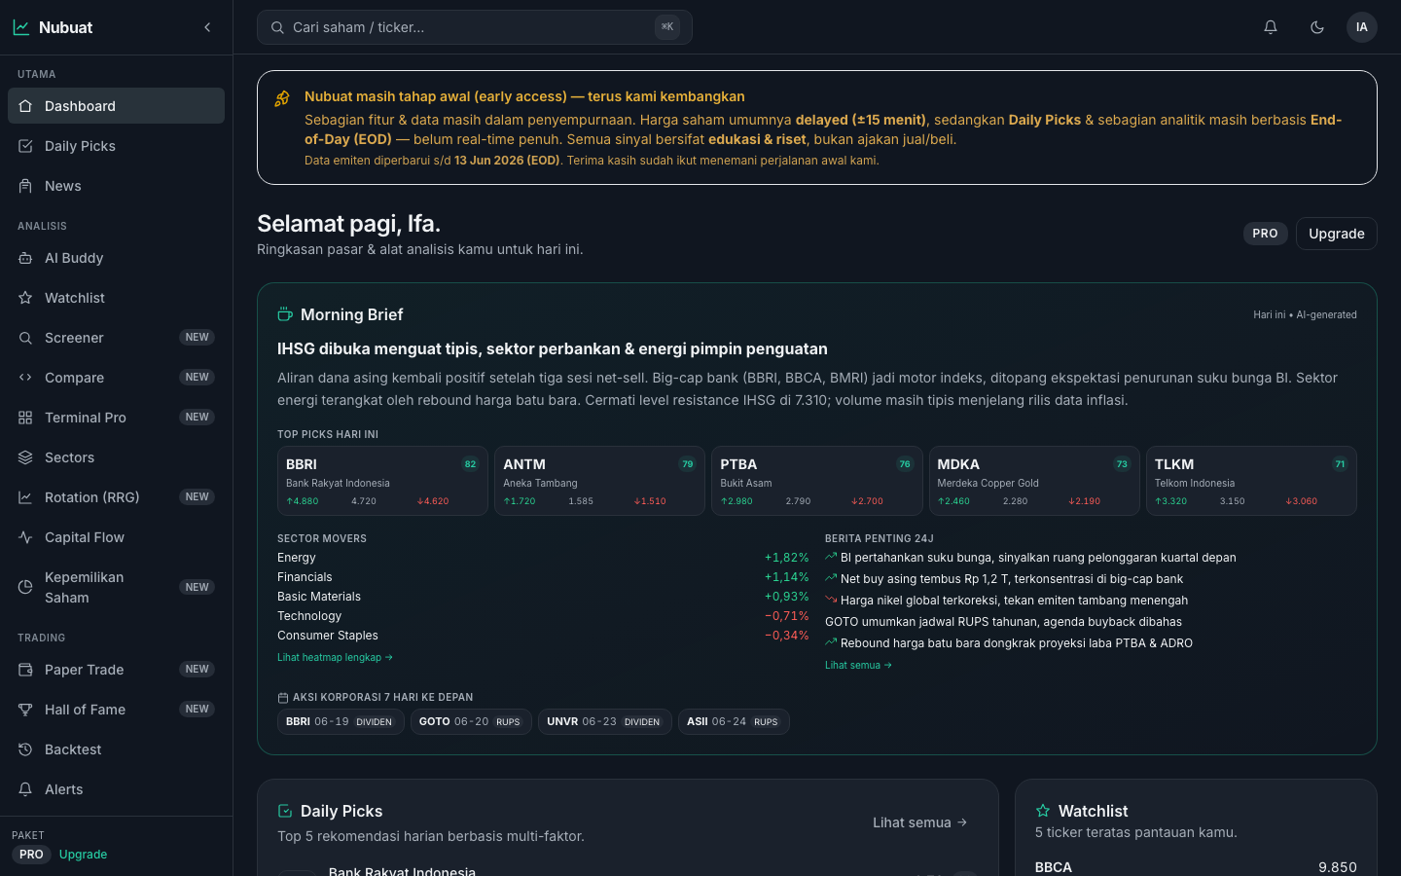
Task: Open the BBRI top pick card
Action: click(382, 481)
